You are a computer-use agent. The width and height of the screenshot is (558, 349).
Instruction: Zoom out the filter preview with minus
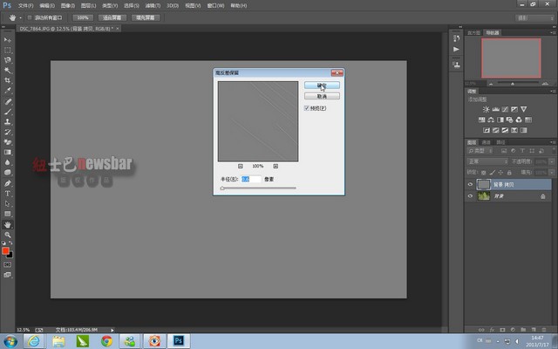click(x=241, y=165)
